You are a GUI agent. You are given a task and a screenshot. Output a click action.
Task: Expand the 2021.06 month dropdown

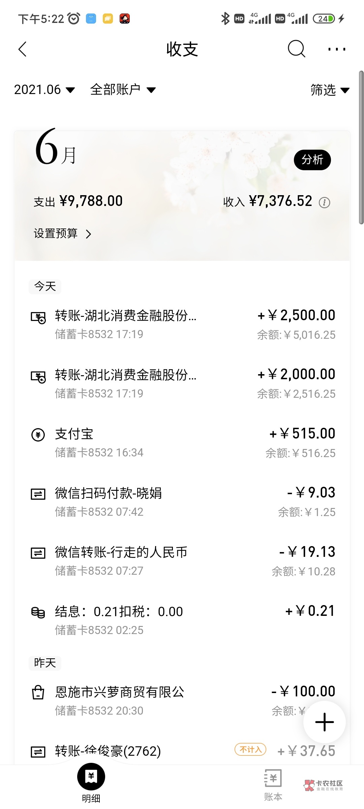point(44,90)
